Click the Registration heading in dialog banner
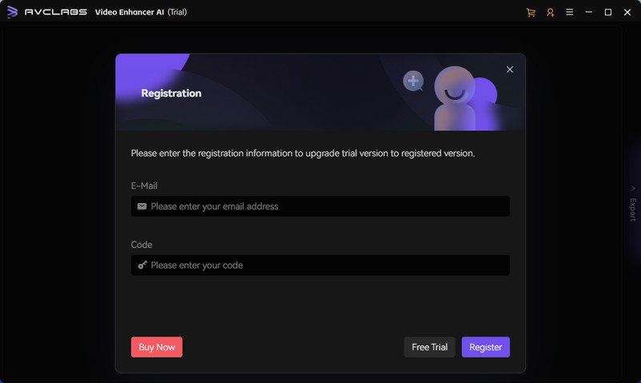The image size is (641, 383). (171, 94)
